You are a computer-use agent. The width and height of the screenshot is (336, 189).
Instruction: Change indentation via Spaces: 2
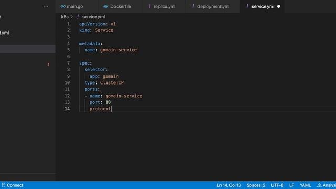click(256, 185)
